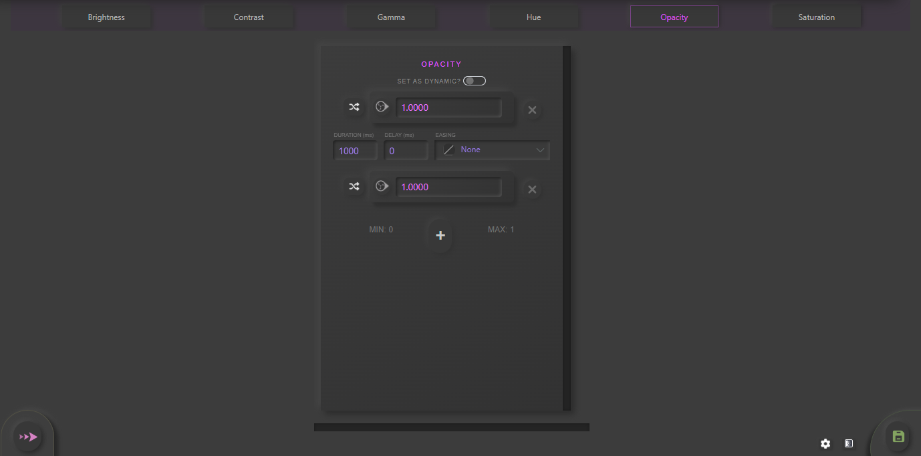Screen dimensions: 921x456
Task: Click the first 1.0000 value field
Action: [448, 107]
